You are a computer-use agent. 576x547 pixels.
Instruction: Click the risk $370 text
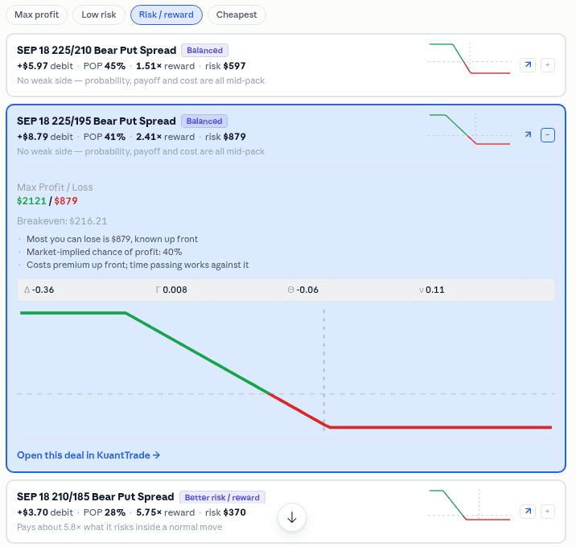pyautogui.click(x=225, y=512)
